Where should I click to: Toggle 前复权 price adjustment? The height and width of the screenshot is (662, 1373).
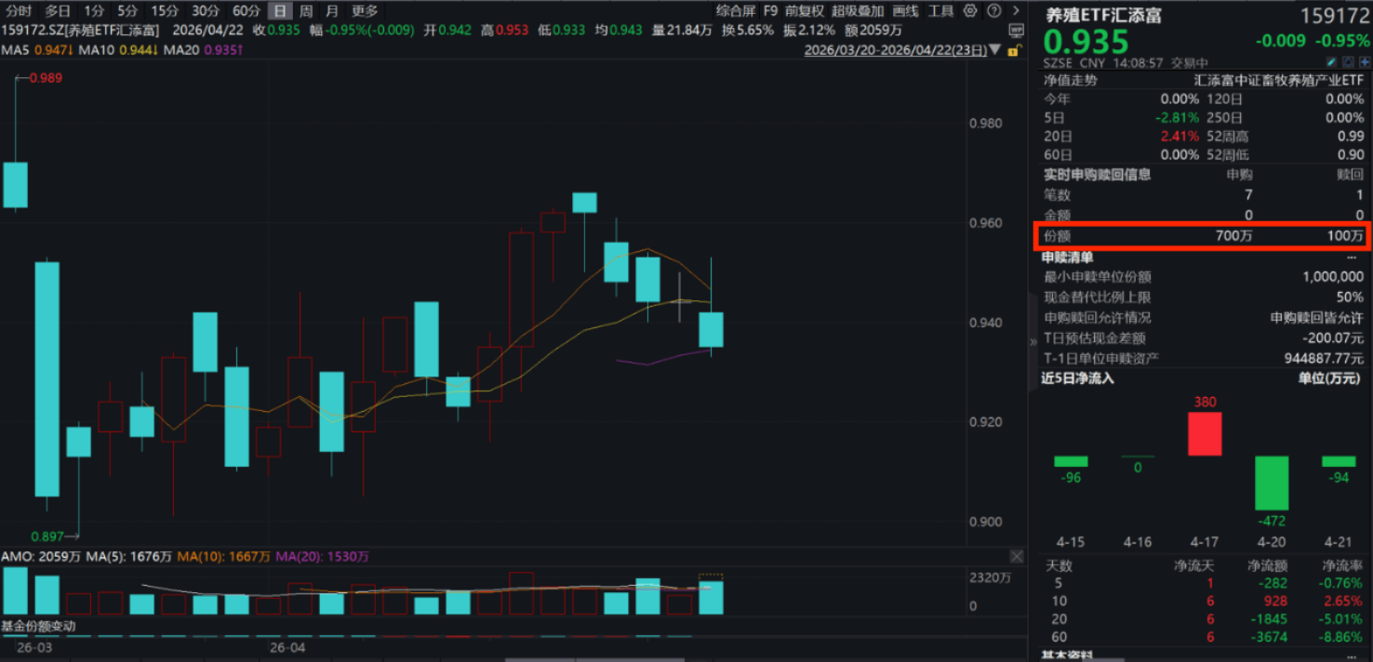click(x=805, y=11)
